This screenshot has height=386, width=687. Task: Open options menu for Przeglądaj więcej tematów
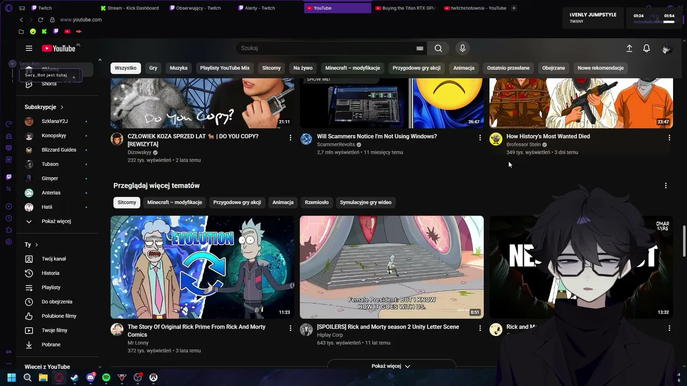click(666, 185)
